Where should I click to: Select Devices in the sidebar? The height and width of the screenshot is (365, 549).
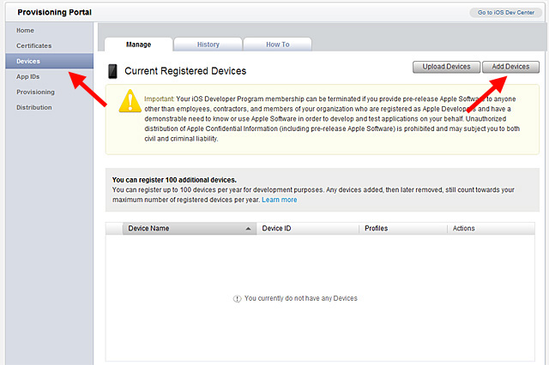coord(28,61)
